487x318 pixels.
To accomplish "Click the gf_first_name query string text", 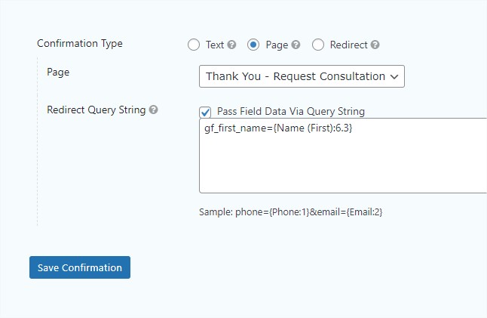I will pos(278,128).
